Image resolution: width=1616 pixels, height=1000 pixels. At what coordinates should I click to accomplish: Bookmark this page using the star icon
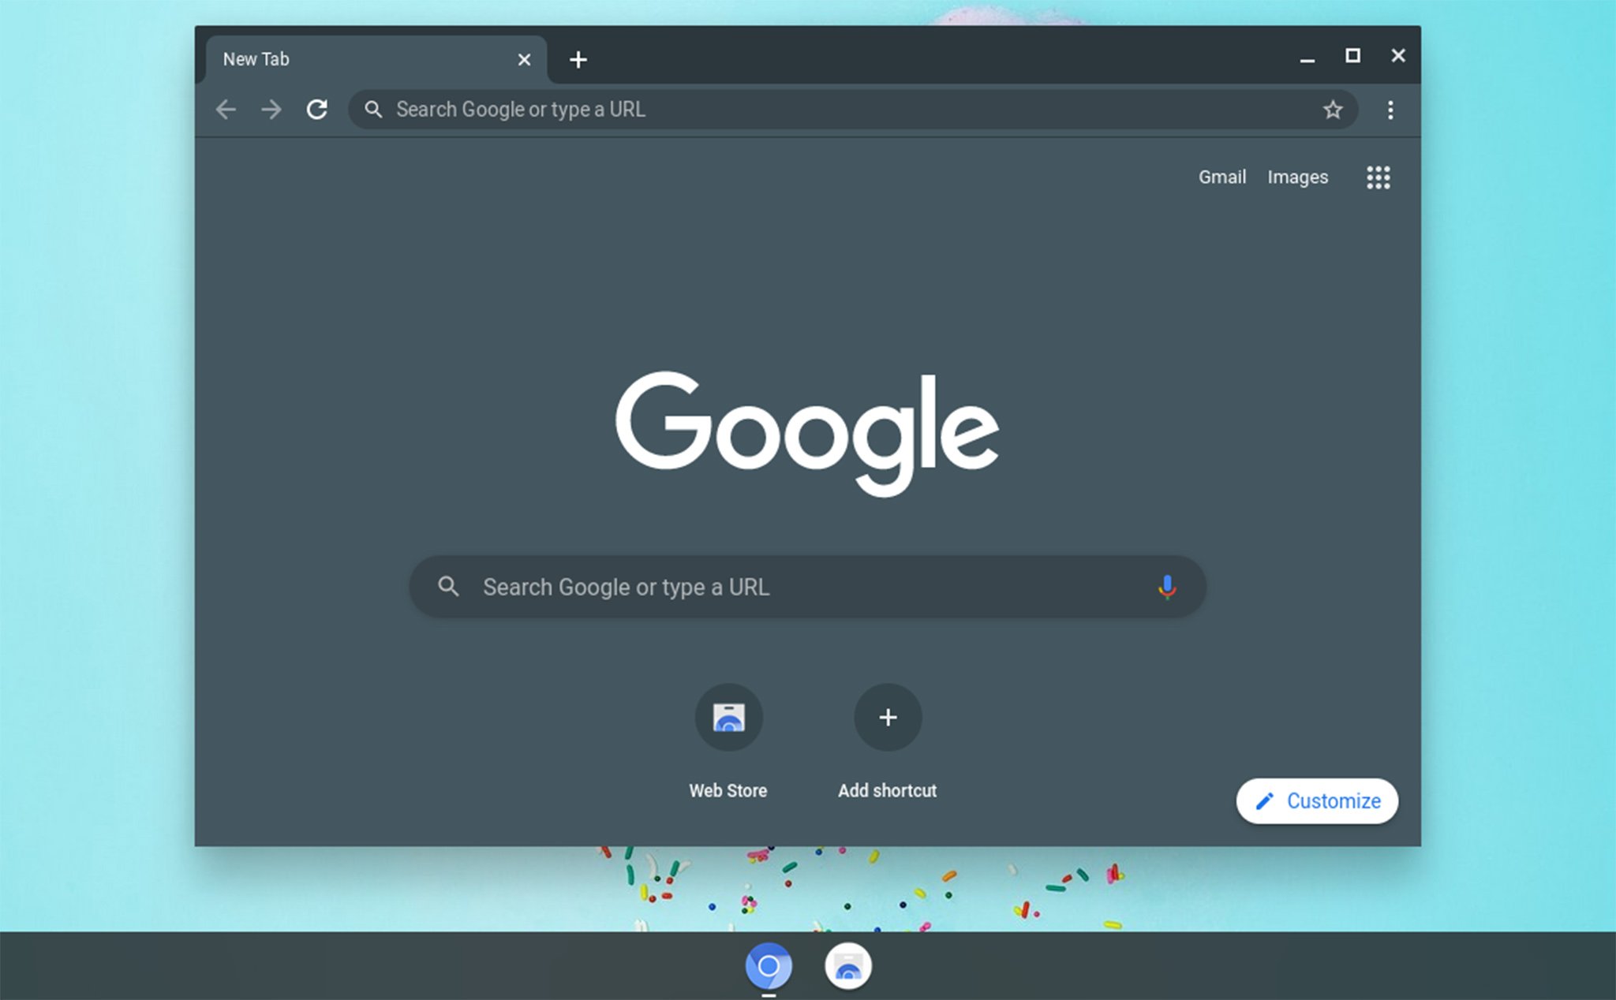pyautogui.click(x=1332, y=110)
